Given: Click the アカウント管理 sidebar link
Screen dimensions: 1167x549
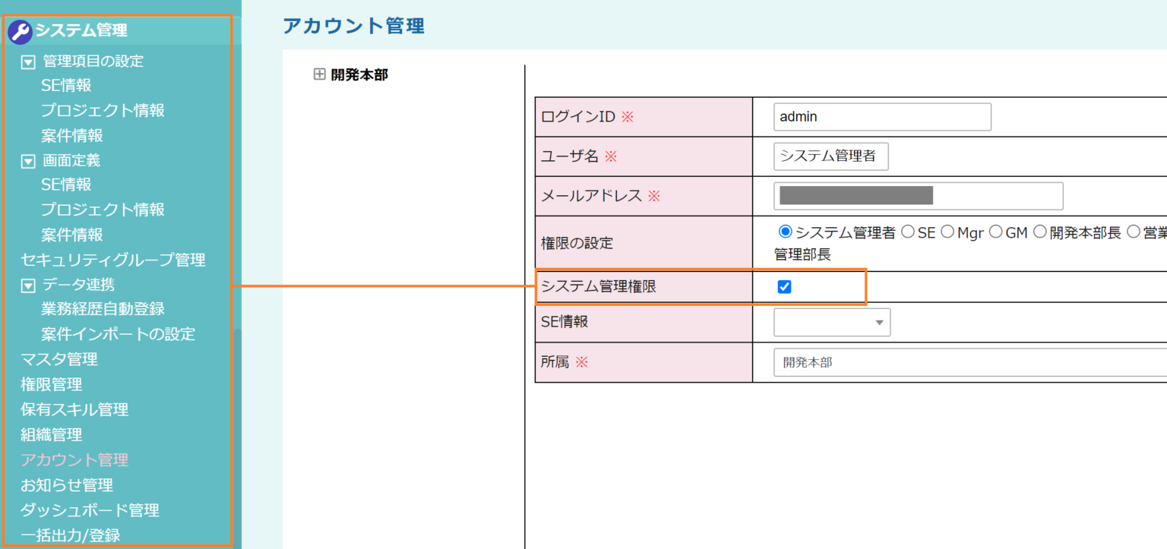Looking at the screenshot, I should (74, 459).
